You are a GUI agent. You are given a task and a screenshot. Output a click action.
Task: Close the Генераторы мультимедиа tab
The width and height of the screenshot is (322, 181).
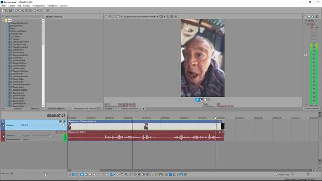(99, 109)
